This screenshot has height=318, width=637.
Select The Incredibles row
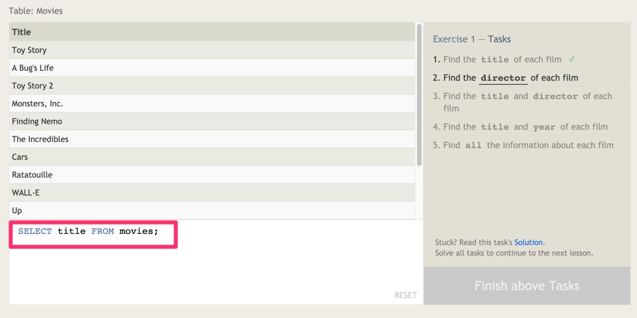pyautogui.click(x=212, y=139)
